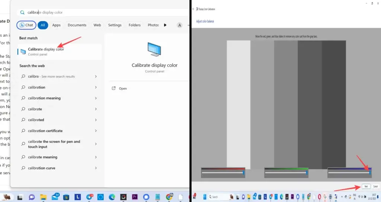Click the blue color balance slider handle
The image size is (381, 202).
(370, 172)
